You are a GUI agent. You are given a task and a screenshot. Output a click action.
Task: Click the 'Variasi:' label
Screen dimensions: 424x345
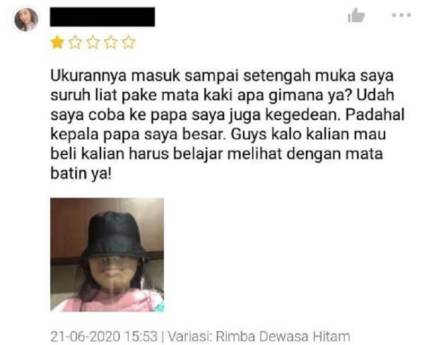pos(190,337)
